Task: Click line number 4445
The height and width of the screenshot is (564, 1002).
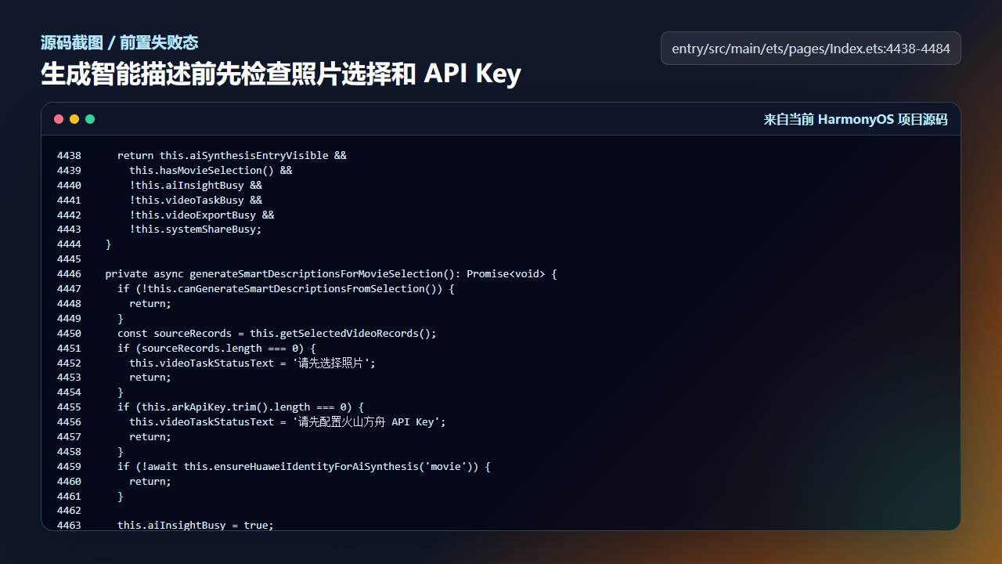Action: (69, 259)
